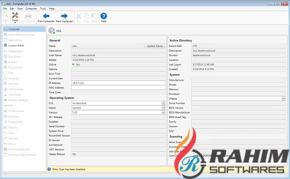
Task: Go to Next Computer with blue arrow
Action: point(64,18)
